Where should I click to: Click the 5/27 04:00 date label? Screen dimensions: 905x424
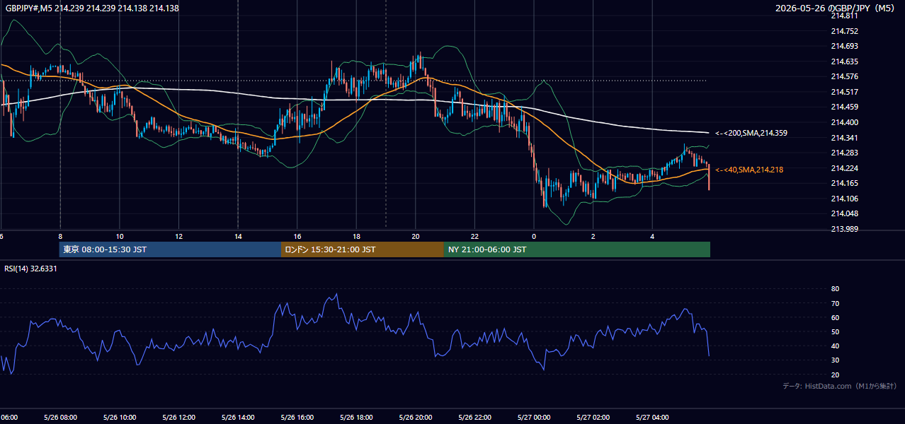pos(652,418)
